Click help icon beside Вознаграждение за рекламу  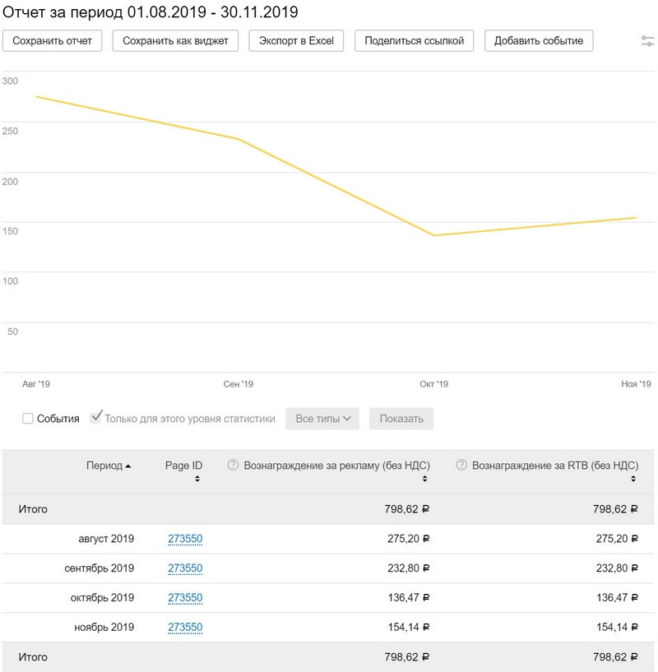tap(233, 465)
